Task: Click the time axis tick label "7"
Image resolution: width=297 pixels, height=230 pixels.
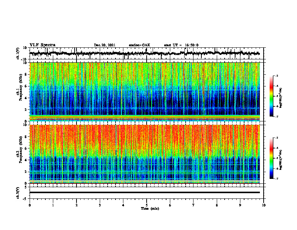Action: [x=193, y=205]
